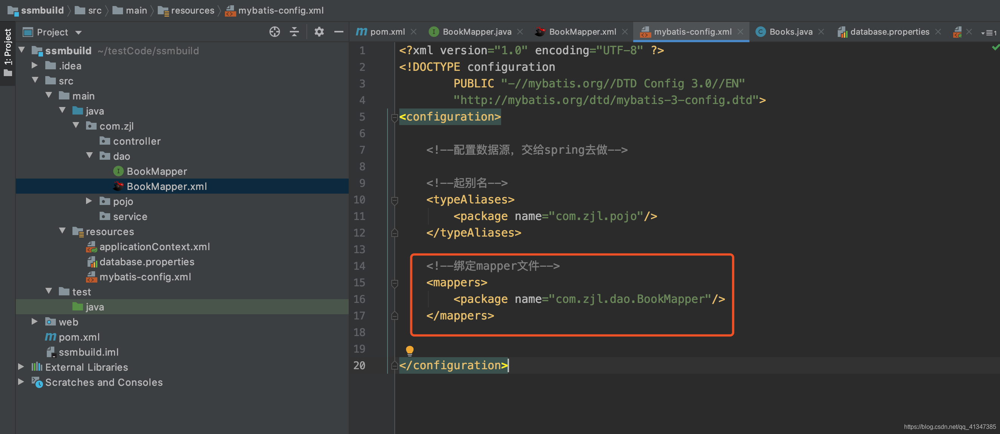Viewport: 1000px width, 434px height.
Task: Place cursor in the DOCTYPE configuration line
Action: [x=477, y=67]
